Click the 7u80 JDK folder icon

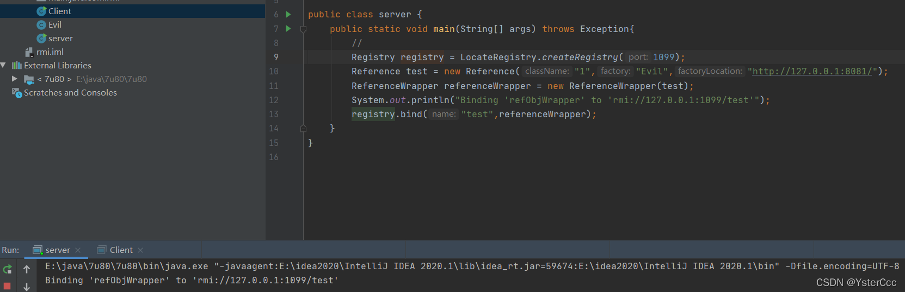click(x=29, y=79)
